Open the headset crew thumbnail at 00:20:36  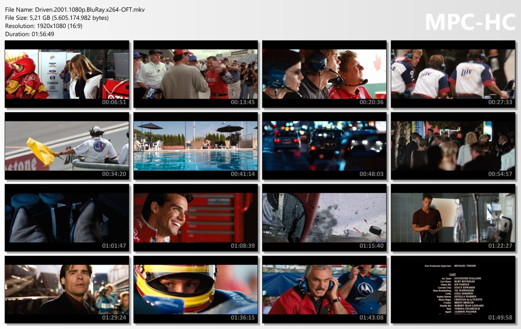point(325,74)
